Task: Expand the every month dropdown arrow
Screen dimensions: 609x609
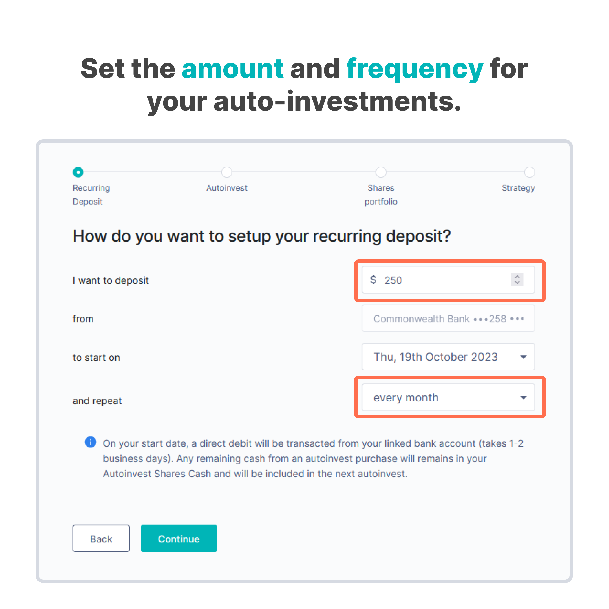Action: point(523,397)
